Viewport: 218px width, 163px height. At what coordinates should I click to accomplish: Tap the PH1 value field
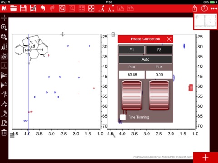[x=159, y=75]
